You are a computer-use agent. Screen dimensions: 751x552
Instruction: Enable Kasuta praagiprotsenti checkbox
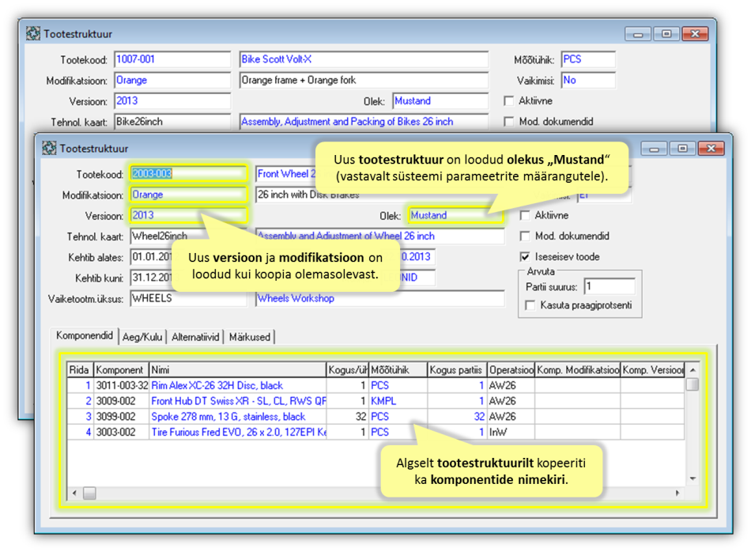[x=530, y=305]
